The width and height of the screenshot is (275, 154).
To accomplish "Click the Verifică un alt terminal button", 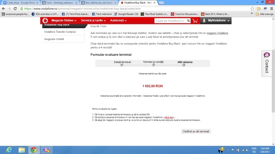I will pos(196,131).
